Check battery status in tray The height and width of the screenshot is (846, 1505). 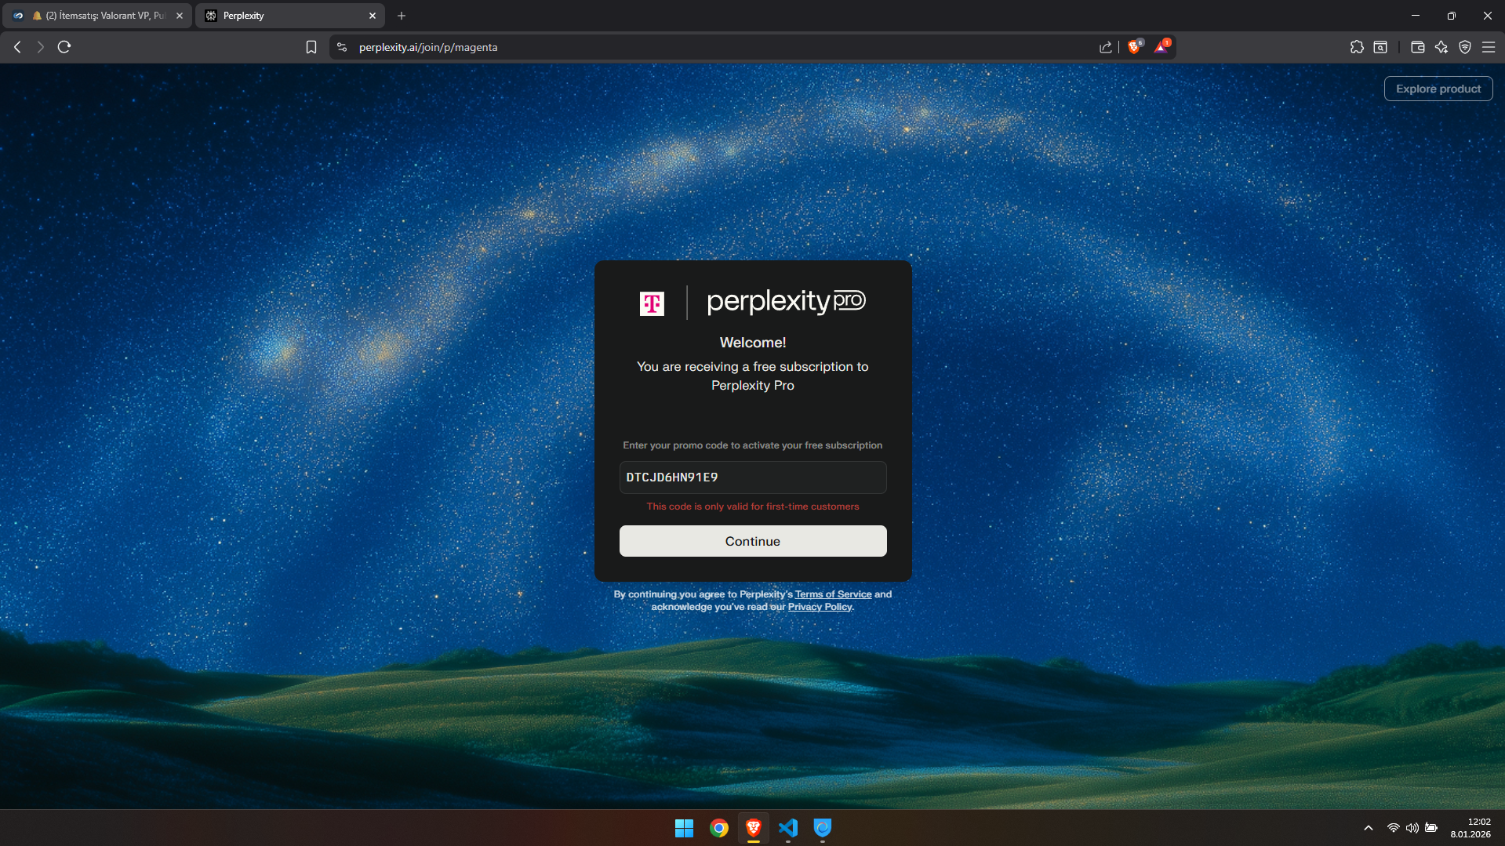(1431, 828)
